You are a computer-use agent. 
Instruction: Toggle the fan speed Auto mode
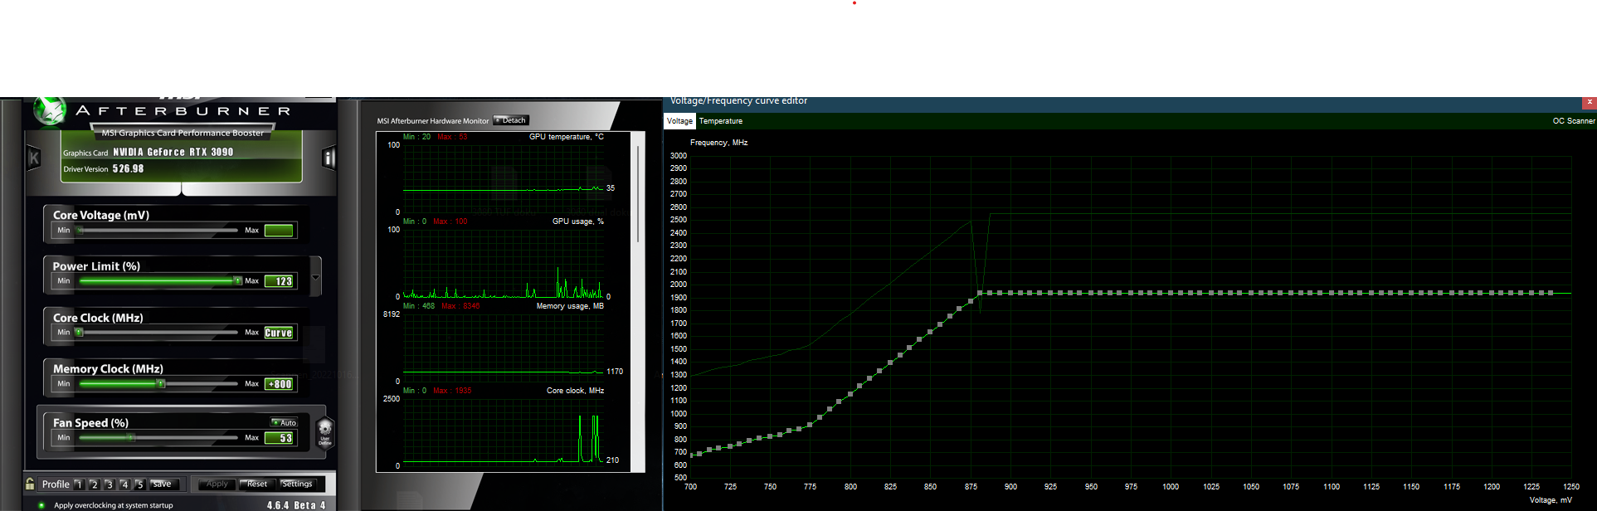(284, 422)
